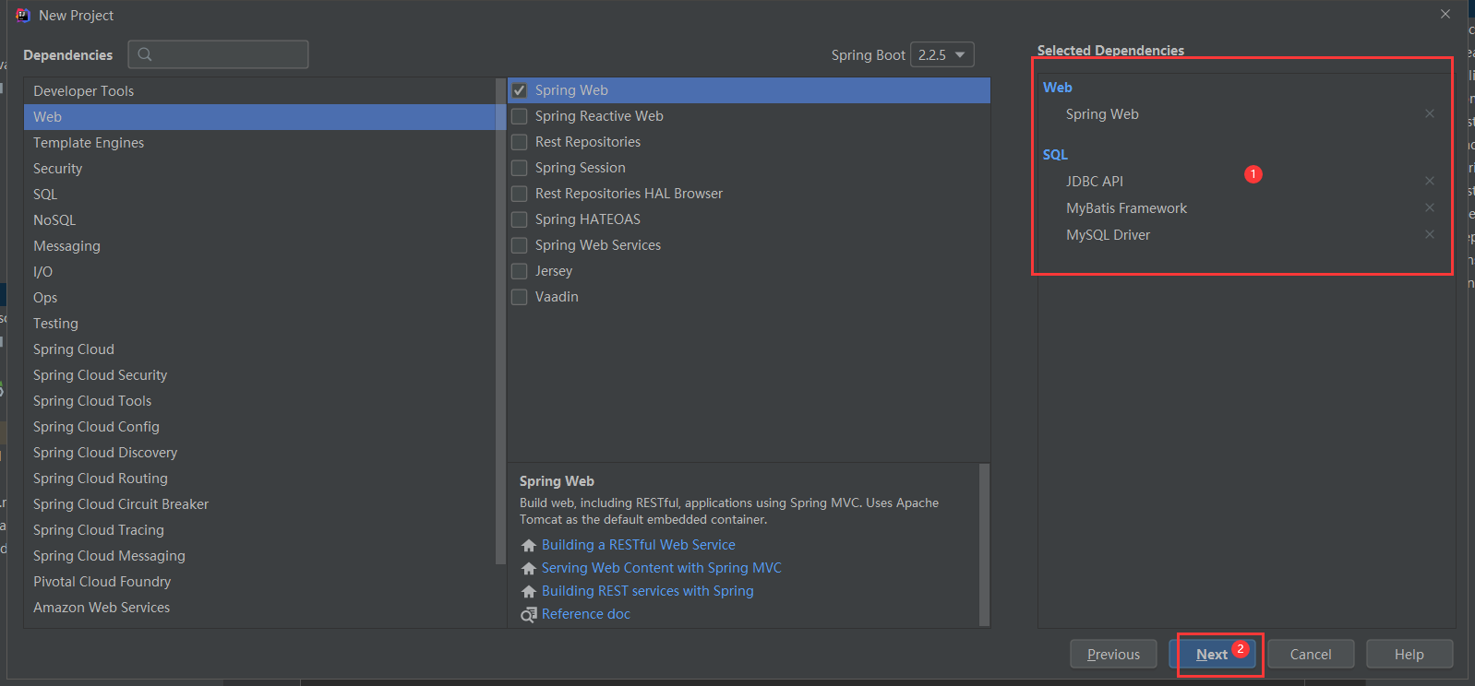The height and width of the screenshot is (686, 1475).
Task: Remove JDBC API from selected dependencies
Action: (1430, 181)
